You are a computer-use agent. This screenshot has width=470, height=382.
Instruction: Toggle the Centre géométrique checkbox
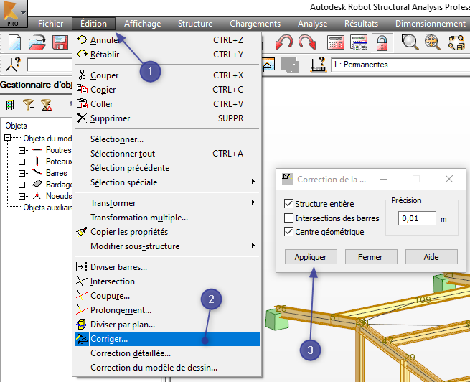click(289, 232)
